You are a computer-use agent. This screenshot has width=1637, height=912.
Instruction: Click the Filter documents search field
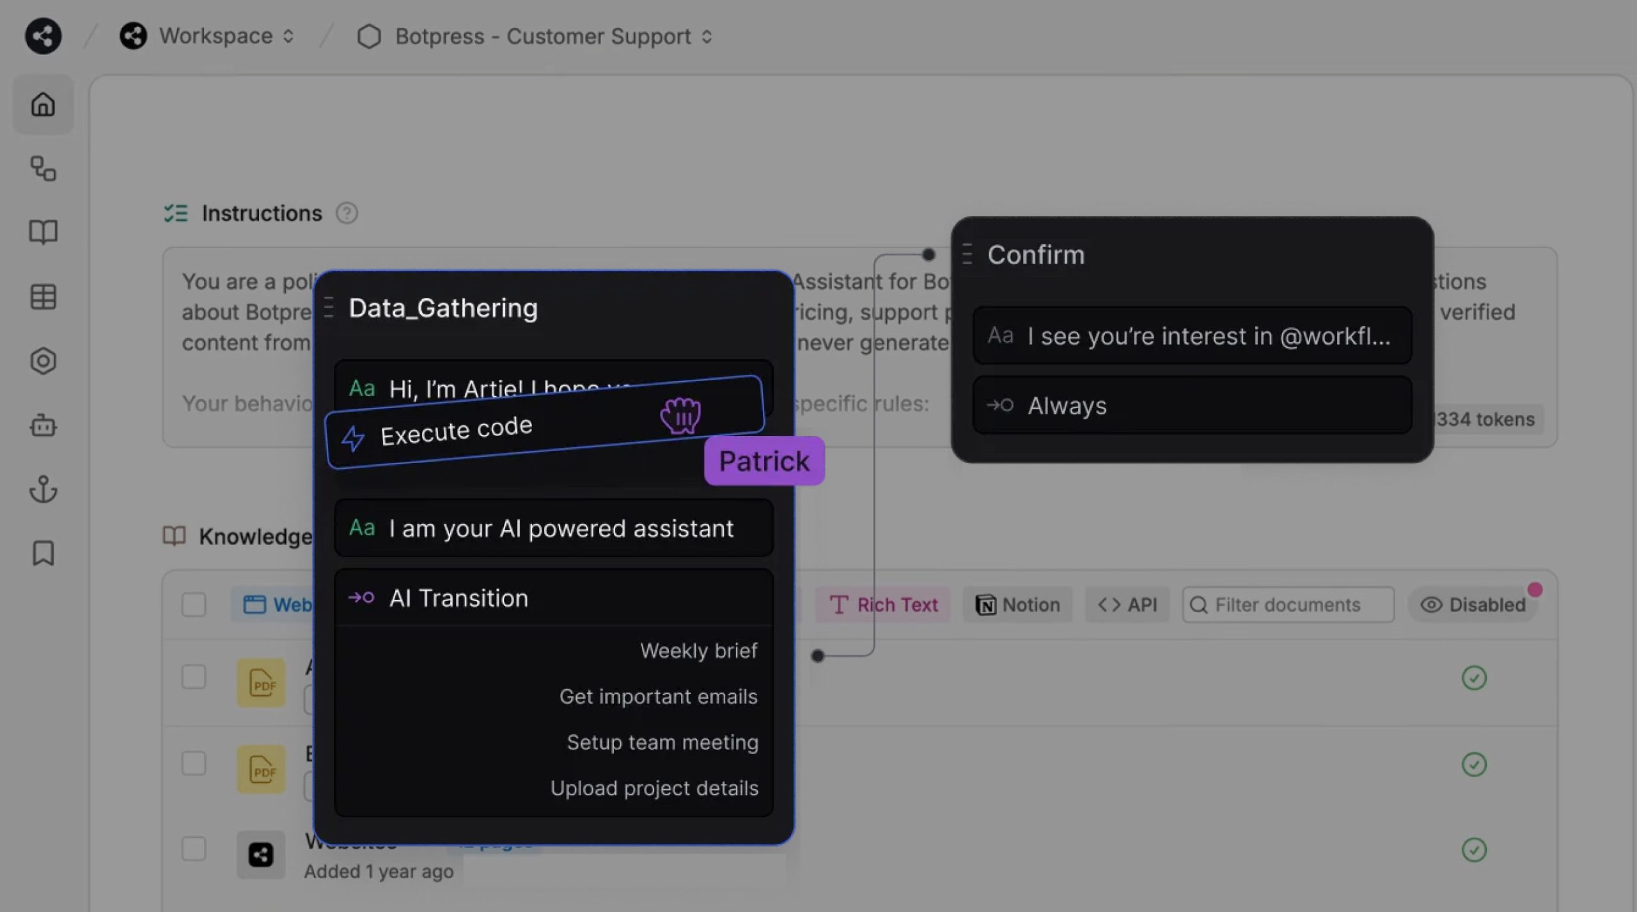coord(1287,604)
